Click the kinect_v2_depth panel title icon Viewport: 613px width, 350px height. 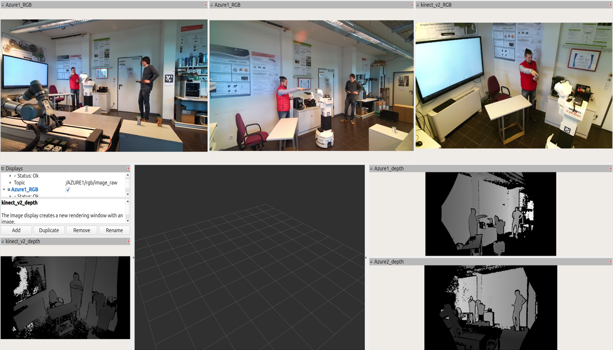(x=2, y=241)
